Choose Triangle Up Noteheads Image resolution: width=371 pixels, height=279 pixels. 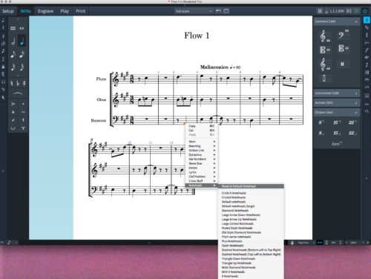[x=251, y=263]
